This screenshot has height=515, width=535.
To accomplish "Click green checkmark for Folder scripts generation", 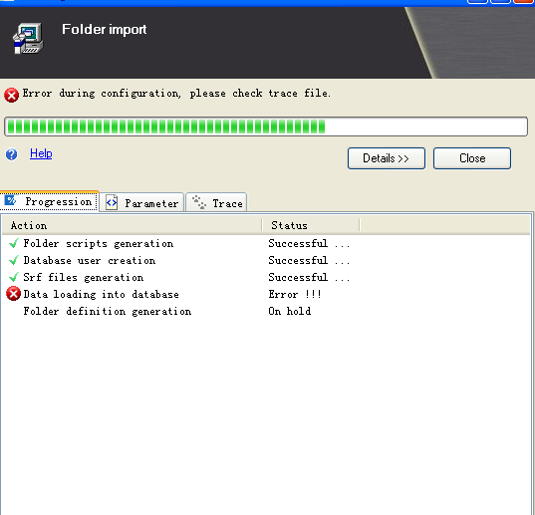I will 14,243.
